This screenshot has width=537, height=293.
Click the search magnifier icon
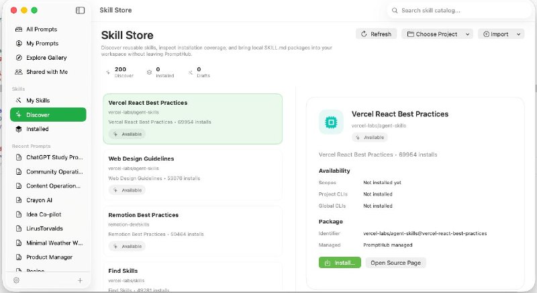coord(395,11)
